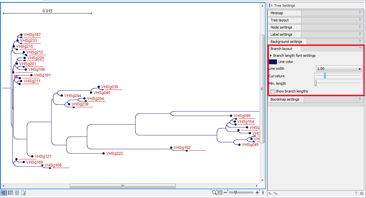Zoom in using the plus icon
Image resolution: width=366 pixels, height=198 pixels.
click(x=257, y=192)
